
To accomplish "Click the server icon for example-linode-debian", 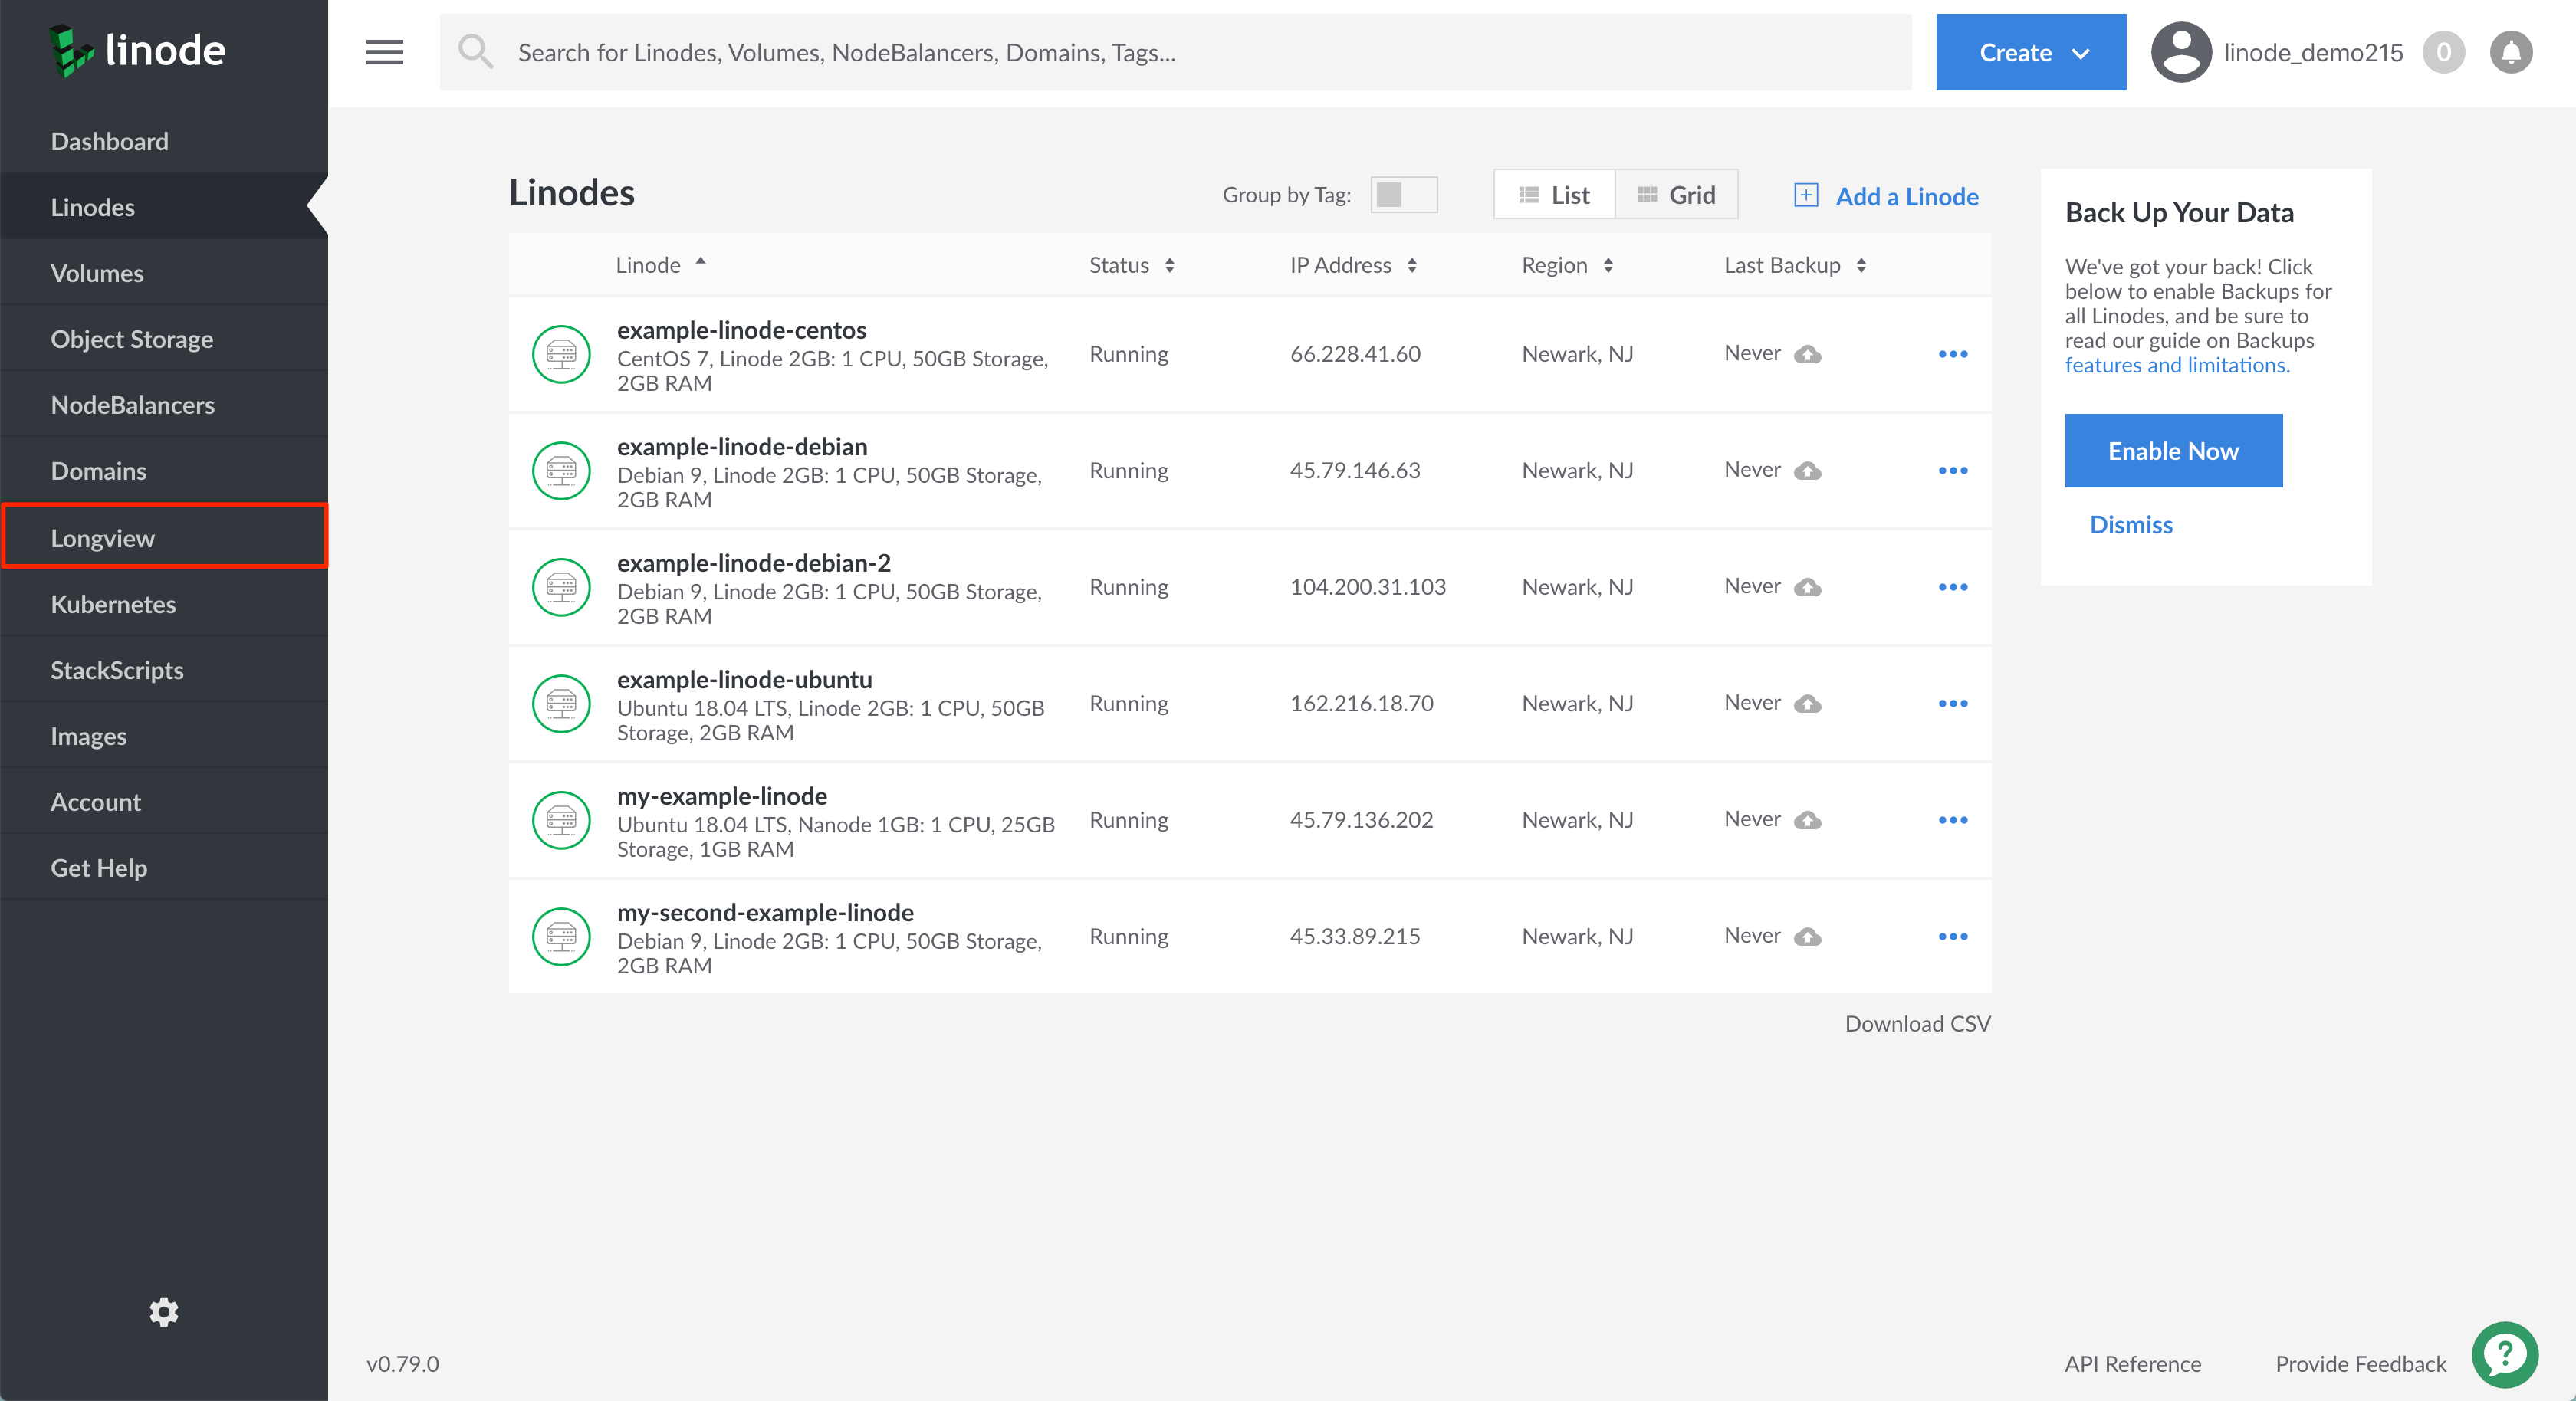I will point(561,470).
